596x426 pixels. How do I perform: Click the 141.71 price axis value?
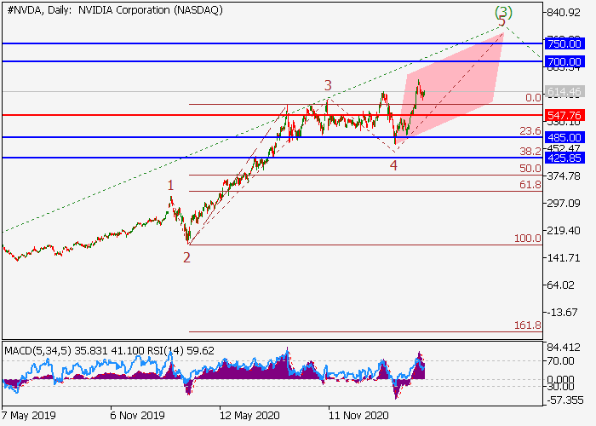[564, 258]
